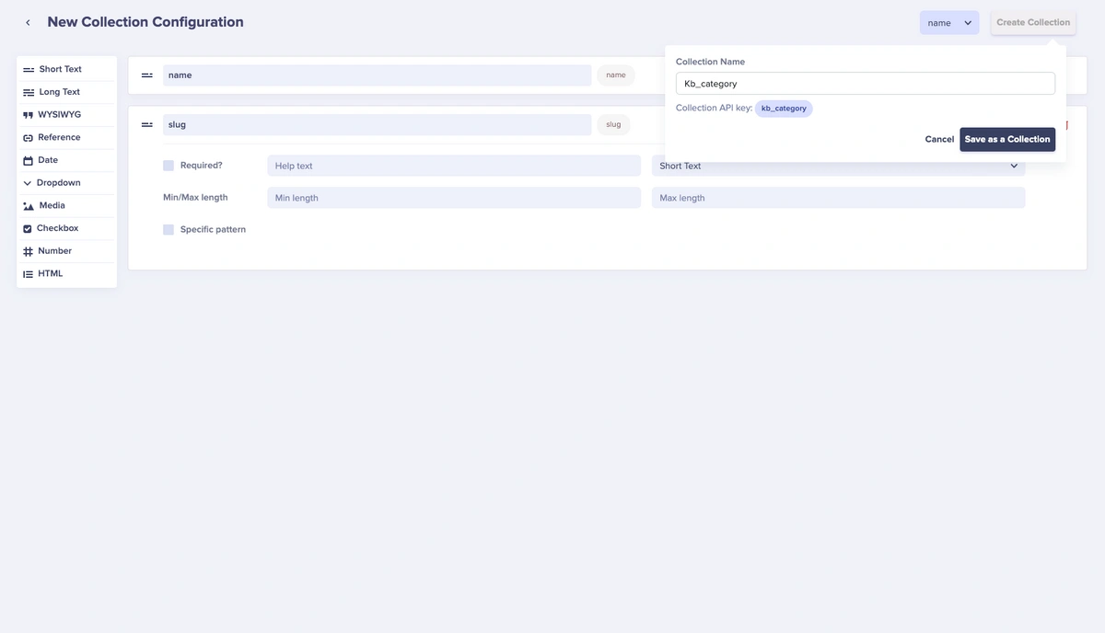Click the Collection Name input field
Image resolution: width=1105 pixels, height=633 pixels.
(865, 84)
